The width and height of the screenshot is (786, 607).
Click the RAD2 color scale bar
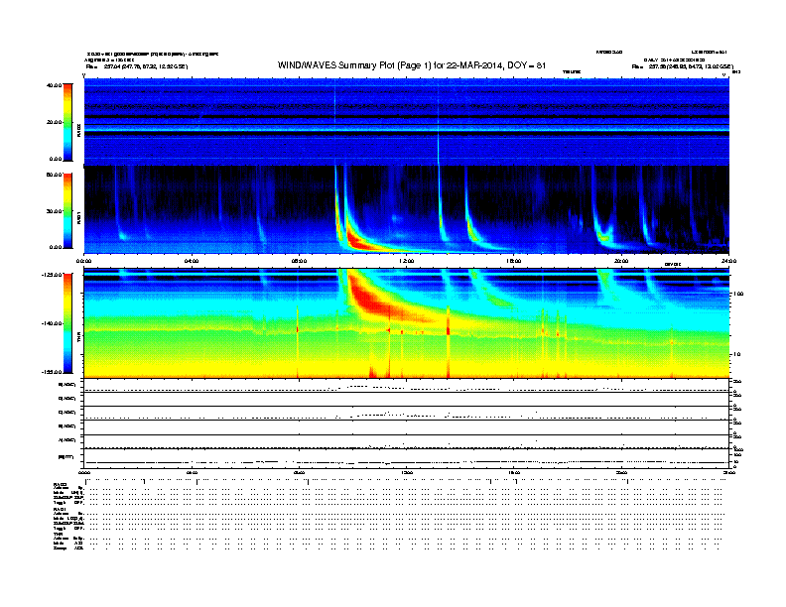[x=67, y=122]
